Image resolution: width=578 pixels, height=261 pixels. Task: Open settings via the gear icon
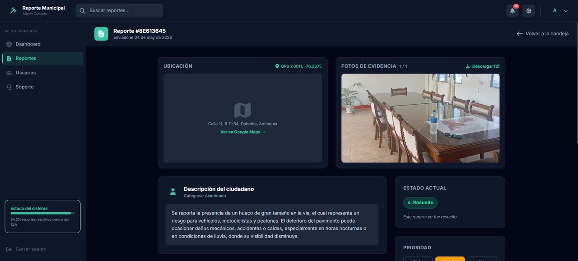click(x=529, y=10)
